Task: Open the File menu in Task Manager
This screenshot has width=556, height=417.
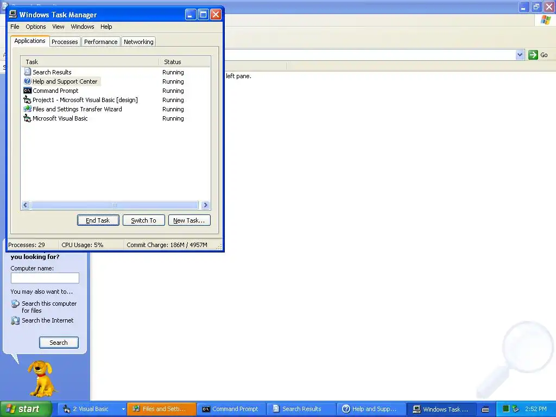Action: 15,27
